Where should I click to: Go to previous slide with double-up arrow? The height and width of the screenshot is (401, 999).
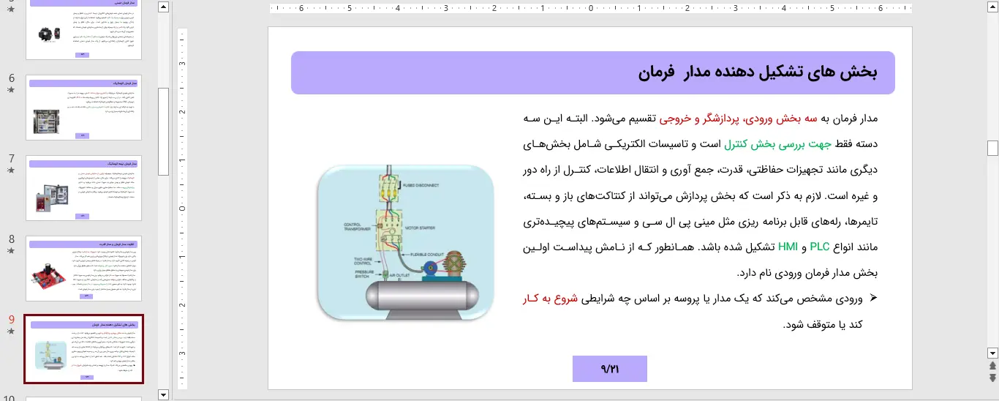pos(992,365)
